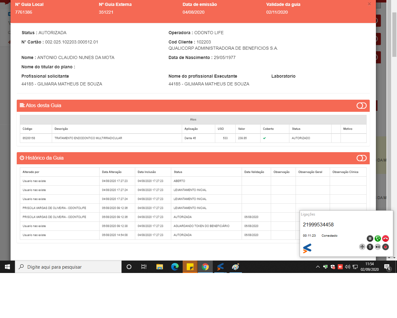397x318 pixels.
Task: Start call recording with red dot button
Action: (385, 247)
